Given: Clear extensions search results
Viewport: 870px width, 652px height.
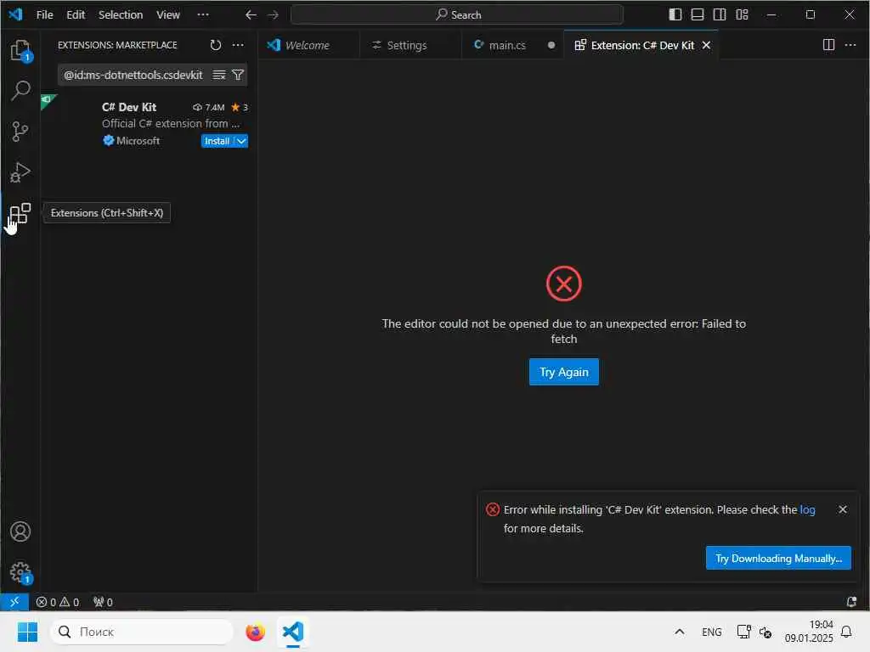Looking at the screenshot, I should click(x=219, y=75).
